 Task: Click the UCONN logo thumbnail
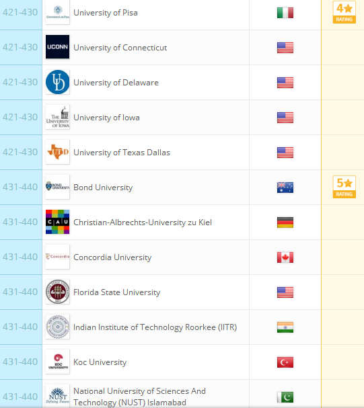click(x=58, y=47)
